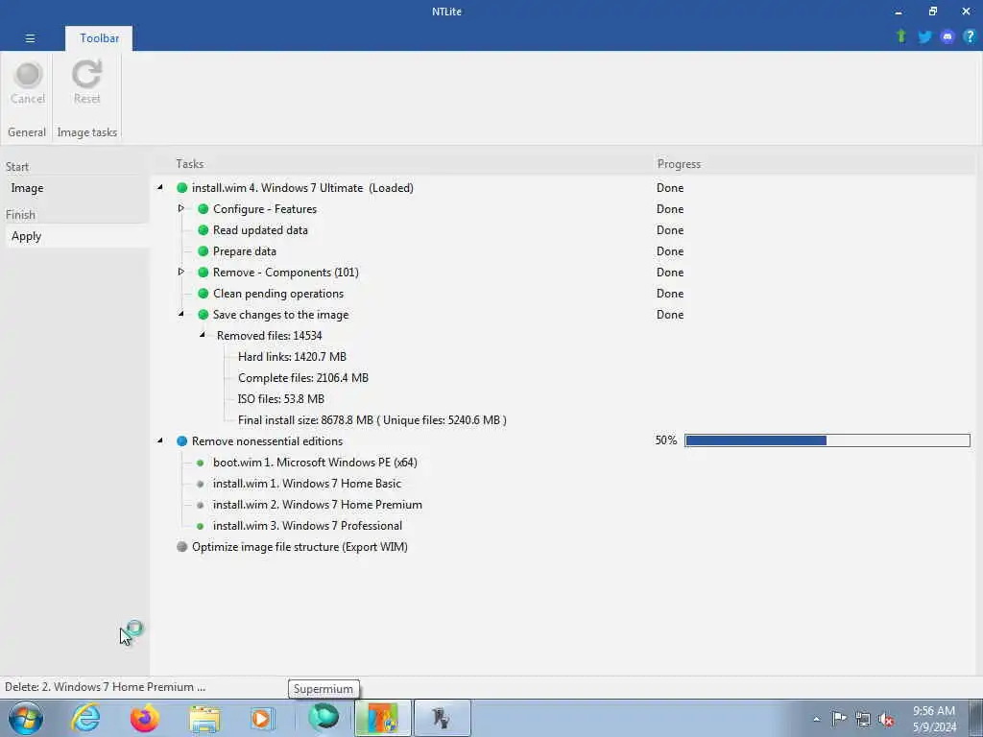Click the green dot beside Windows 7 Professional
The width and height of the screenshot is (983, 737).
click(200, 526)
